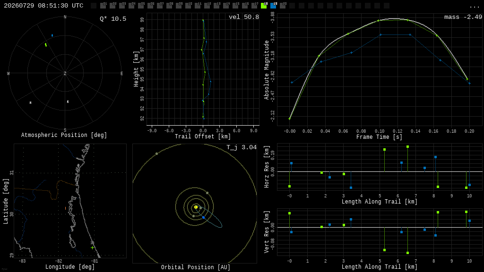Click the vel 50.8 label
The width and height of the screenshot is (484, 272).
pos(244,17)
